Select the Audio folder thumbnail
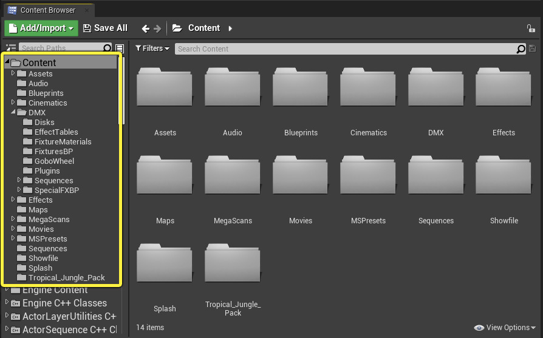 [x=233, y=87]
